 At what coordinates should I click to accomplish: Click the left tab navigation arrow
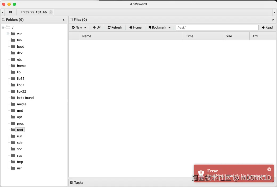3,13
